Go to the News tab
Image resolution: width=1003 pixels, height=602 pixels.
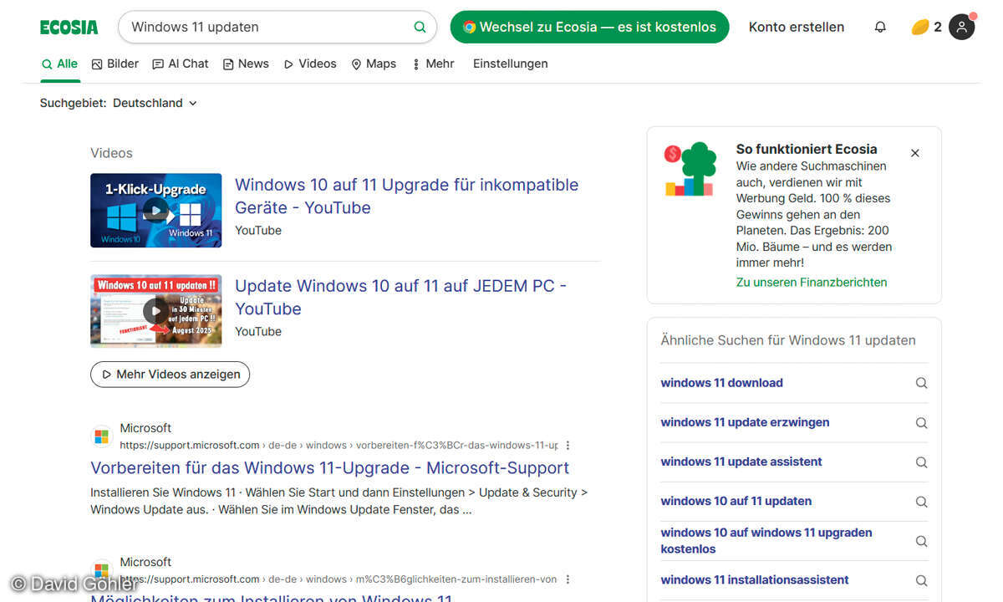click(x=246, y=64)
